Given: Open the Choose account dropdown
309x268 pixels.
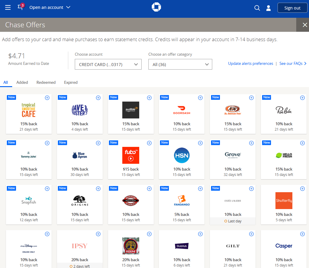Looking at the screenshot, I should [x=108, y=64].
